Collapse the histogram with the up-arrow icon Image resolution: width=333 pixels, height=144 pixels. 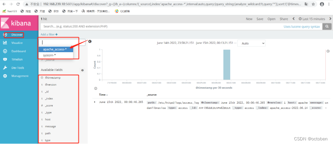click(x=95, y=88)
